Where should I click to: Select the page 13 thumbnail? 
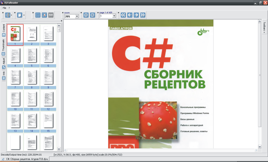tap(15, 122)
